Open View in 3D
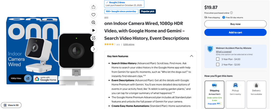The width and height of the screenshot is (271, 109). coord(11,105)
